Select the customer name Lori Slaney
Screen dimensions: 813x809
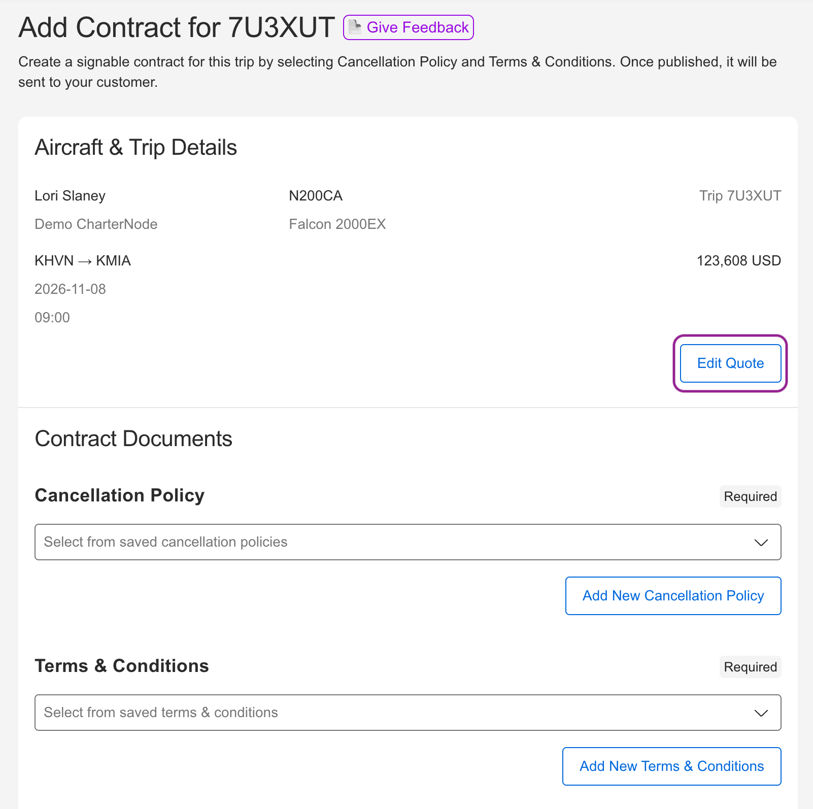[70, 196]
